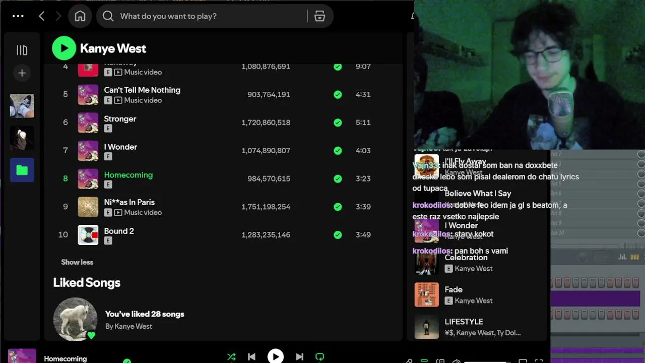Open the Browse icon in search bar

coord(319,16)
